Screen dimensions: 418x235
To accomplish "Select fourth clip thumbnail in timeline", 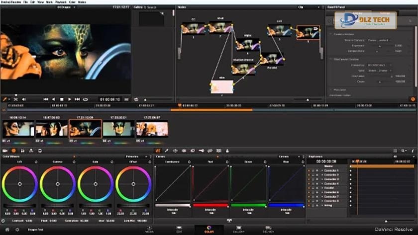I will coord(118,129).
